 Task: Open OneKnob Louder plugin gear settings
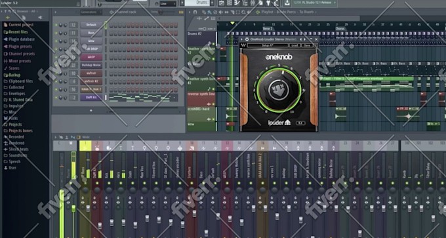click(247, 39)
